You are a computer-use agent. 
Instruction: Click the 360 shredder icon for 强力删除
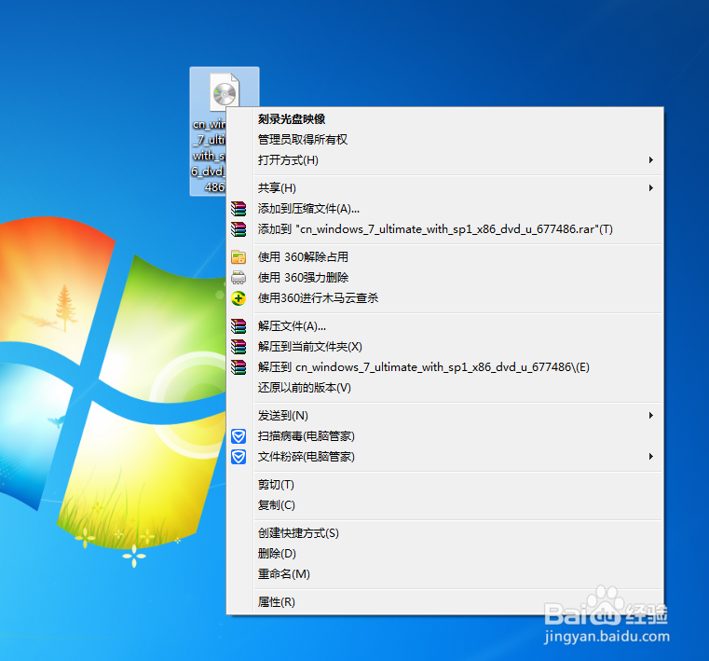point(239,277)
